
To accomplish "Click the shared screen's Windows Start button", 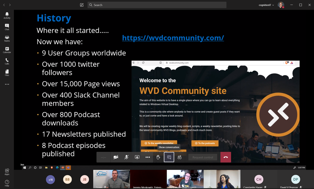I will click(x=25, y=168).
